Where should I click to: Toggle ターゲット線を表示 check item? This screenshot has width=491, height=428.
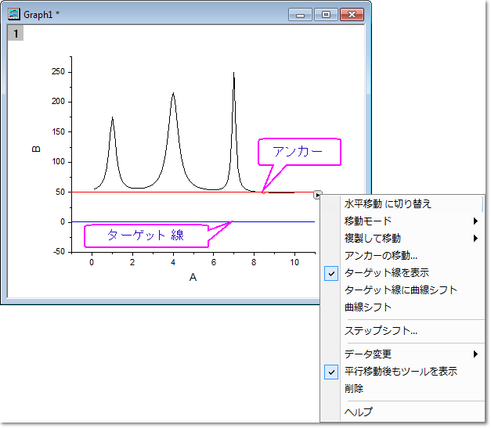[x=404, y=273]
